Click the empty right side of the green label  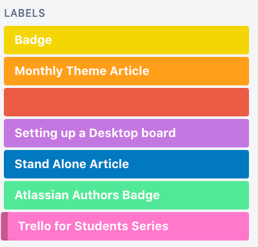[x=204, y=195]
